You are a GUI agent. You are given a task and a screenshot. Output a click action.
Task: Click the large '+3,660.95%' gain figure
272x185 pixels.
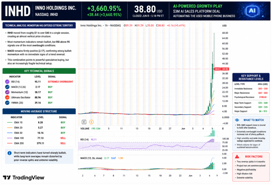pos(104,8)
